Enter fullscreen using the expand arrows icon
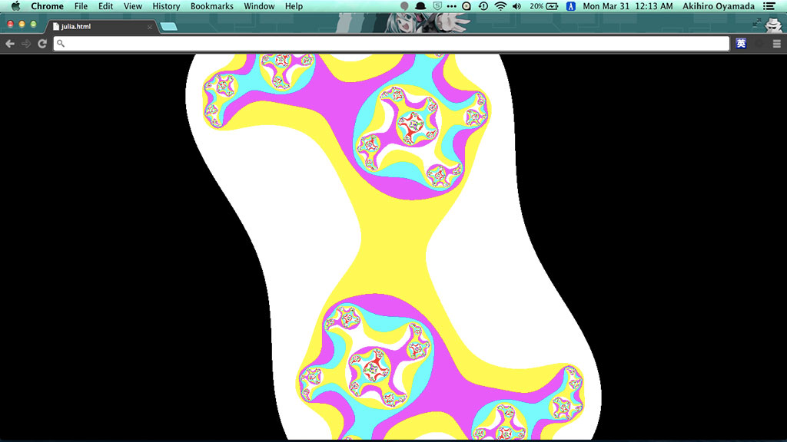 (757, 24)
